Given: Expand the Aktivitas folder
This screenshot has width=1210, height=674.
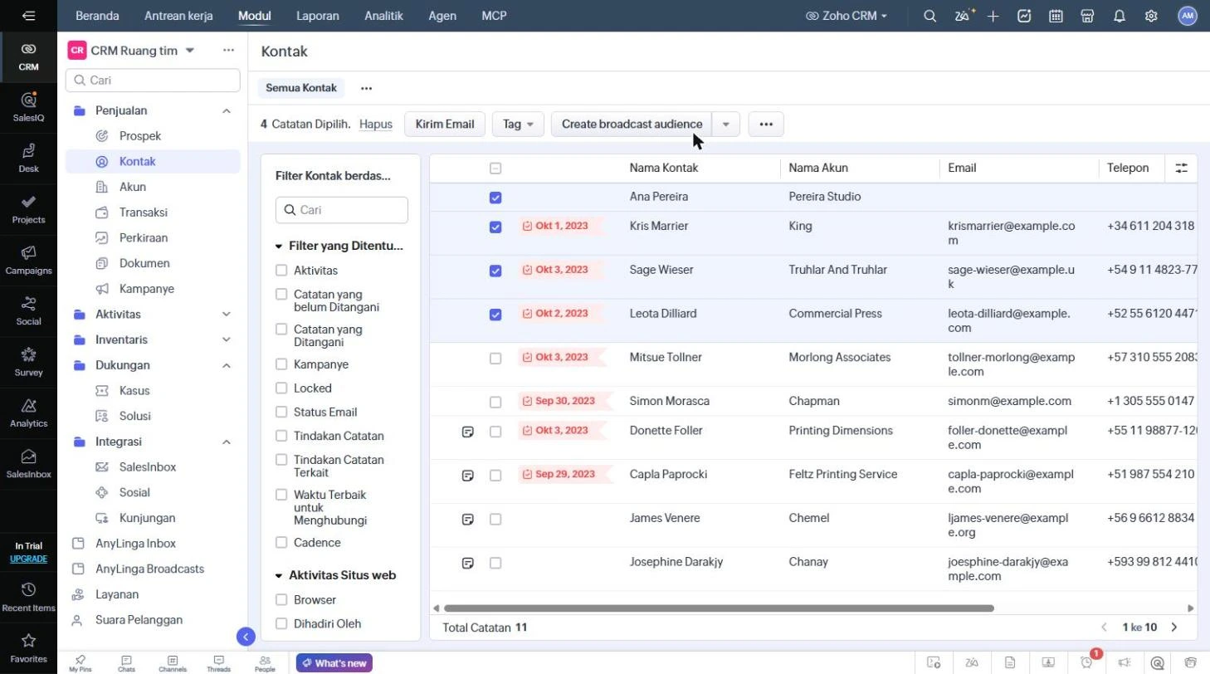Looking at the screenshot, I should [x=226, y=315].
